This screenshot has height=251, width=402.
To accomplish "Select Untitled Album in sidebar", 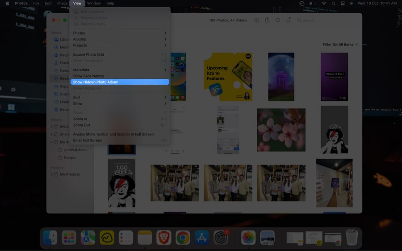I will point(76,150).
